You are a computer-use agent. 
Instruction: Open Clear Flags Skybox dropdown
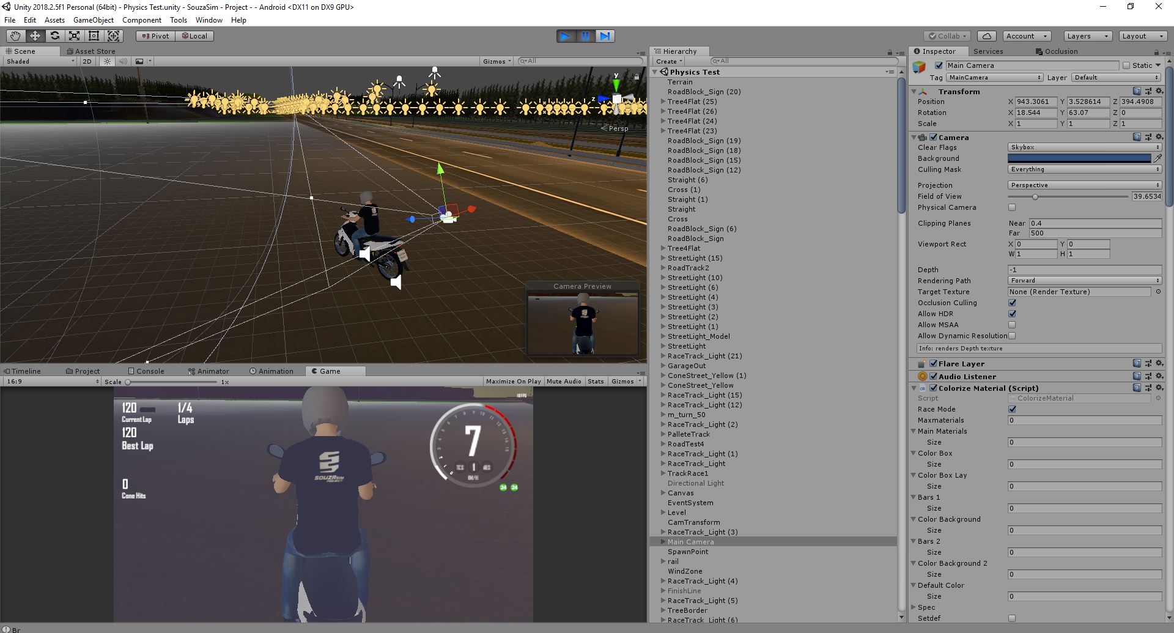pyautogui.click(x=1084, y=147)
